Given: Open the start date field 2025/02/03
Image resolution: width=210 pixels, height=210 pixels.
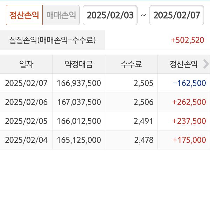Looking at the screenshot, I should (x=110, y=15).
